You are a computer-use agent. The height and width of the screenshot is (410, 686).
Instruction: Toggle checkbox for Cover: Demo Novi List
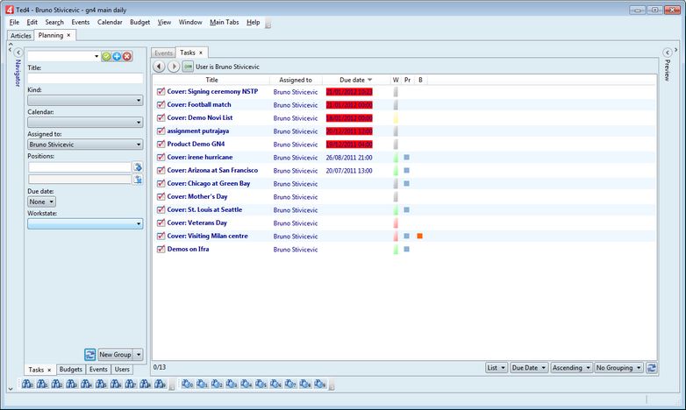161,118
